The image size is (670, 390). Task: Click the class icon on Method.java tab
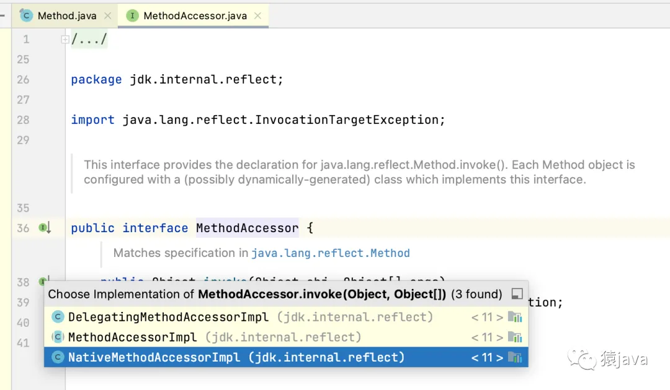(26, 16)
